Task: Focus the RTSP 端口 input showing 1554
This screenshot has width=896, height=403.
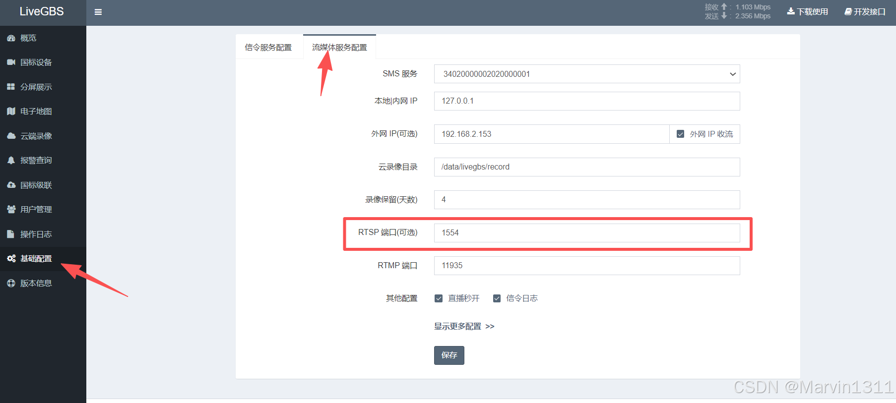Action: (587, 233)
